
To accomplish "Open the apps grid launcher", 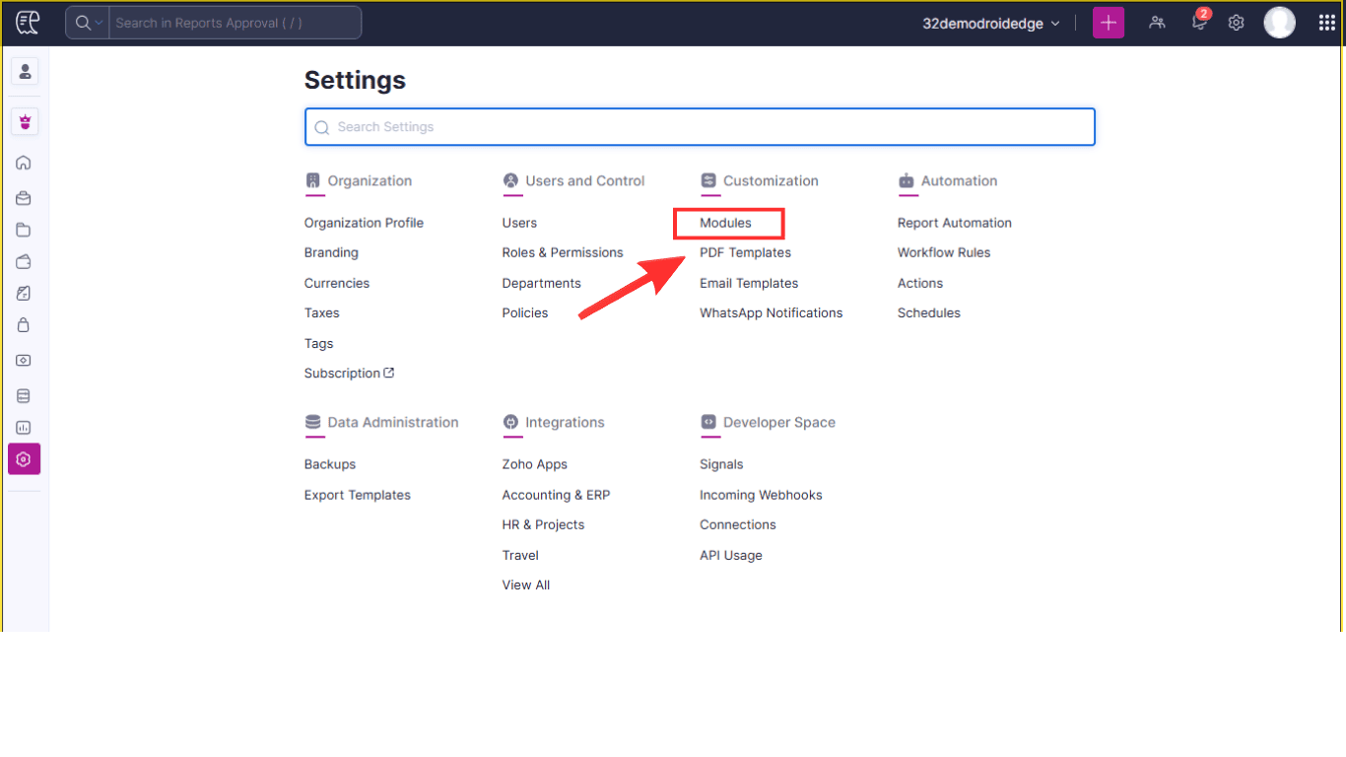I will [1326, 23].
